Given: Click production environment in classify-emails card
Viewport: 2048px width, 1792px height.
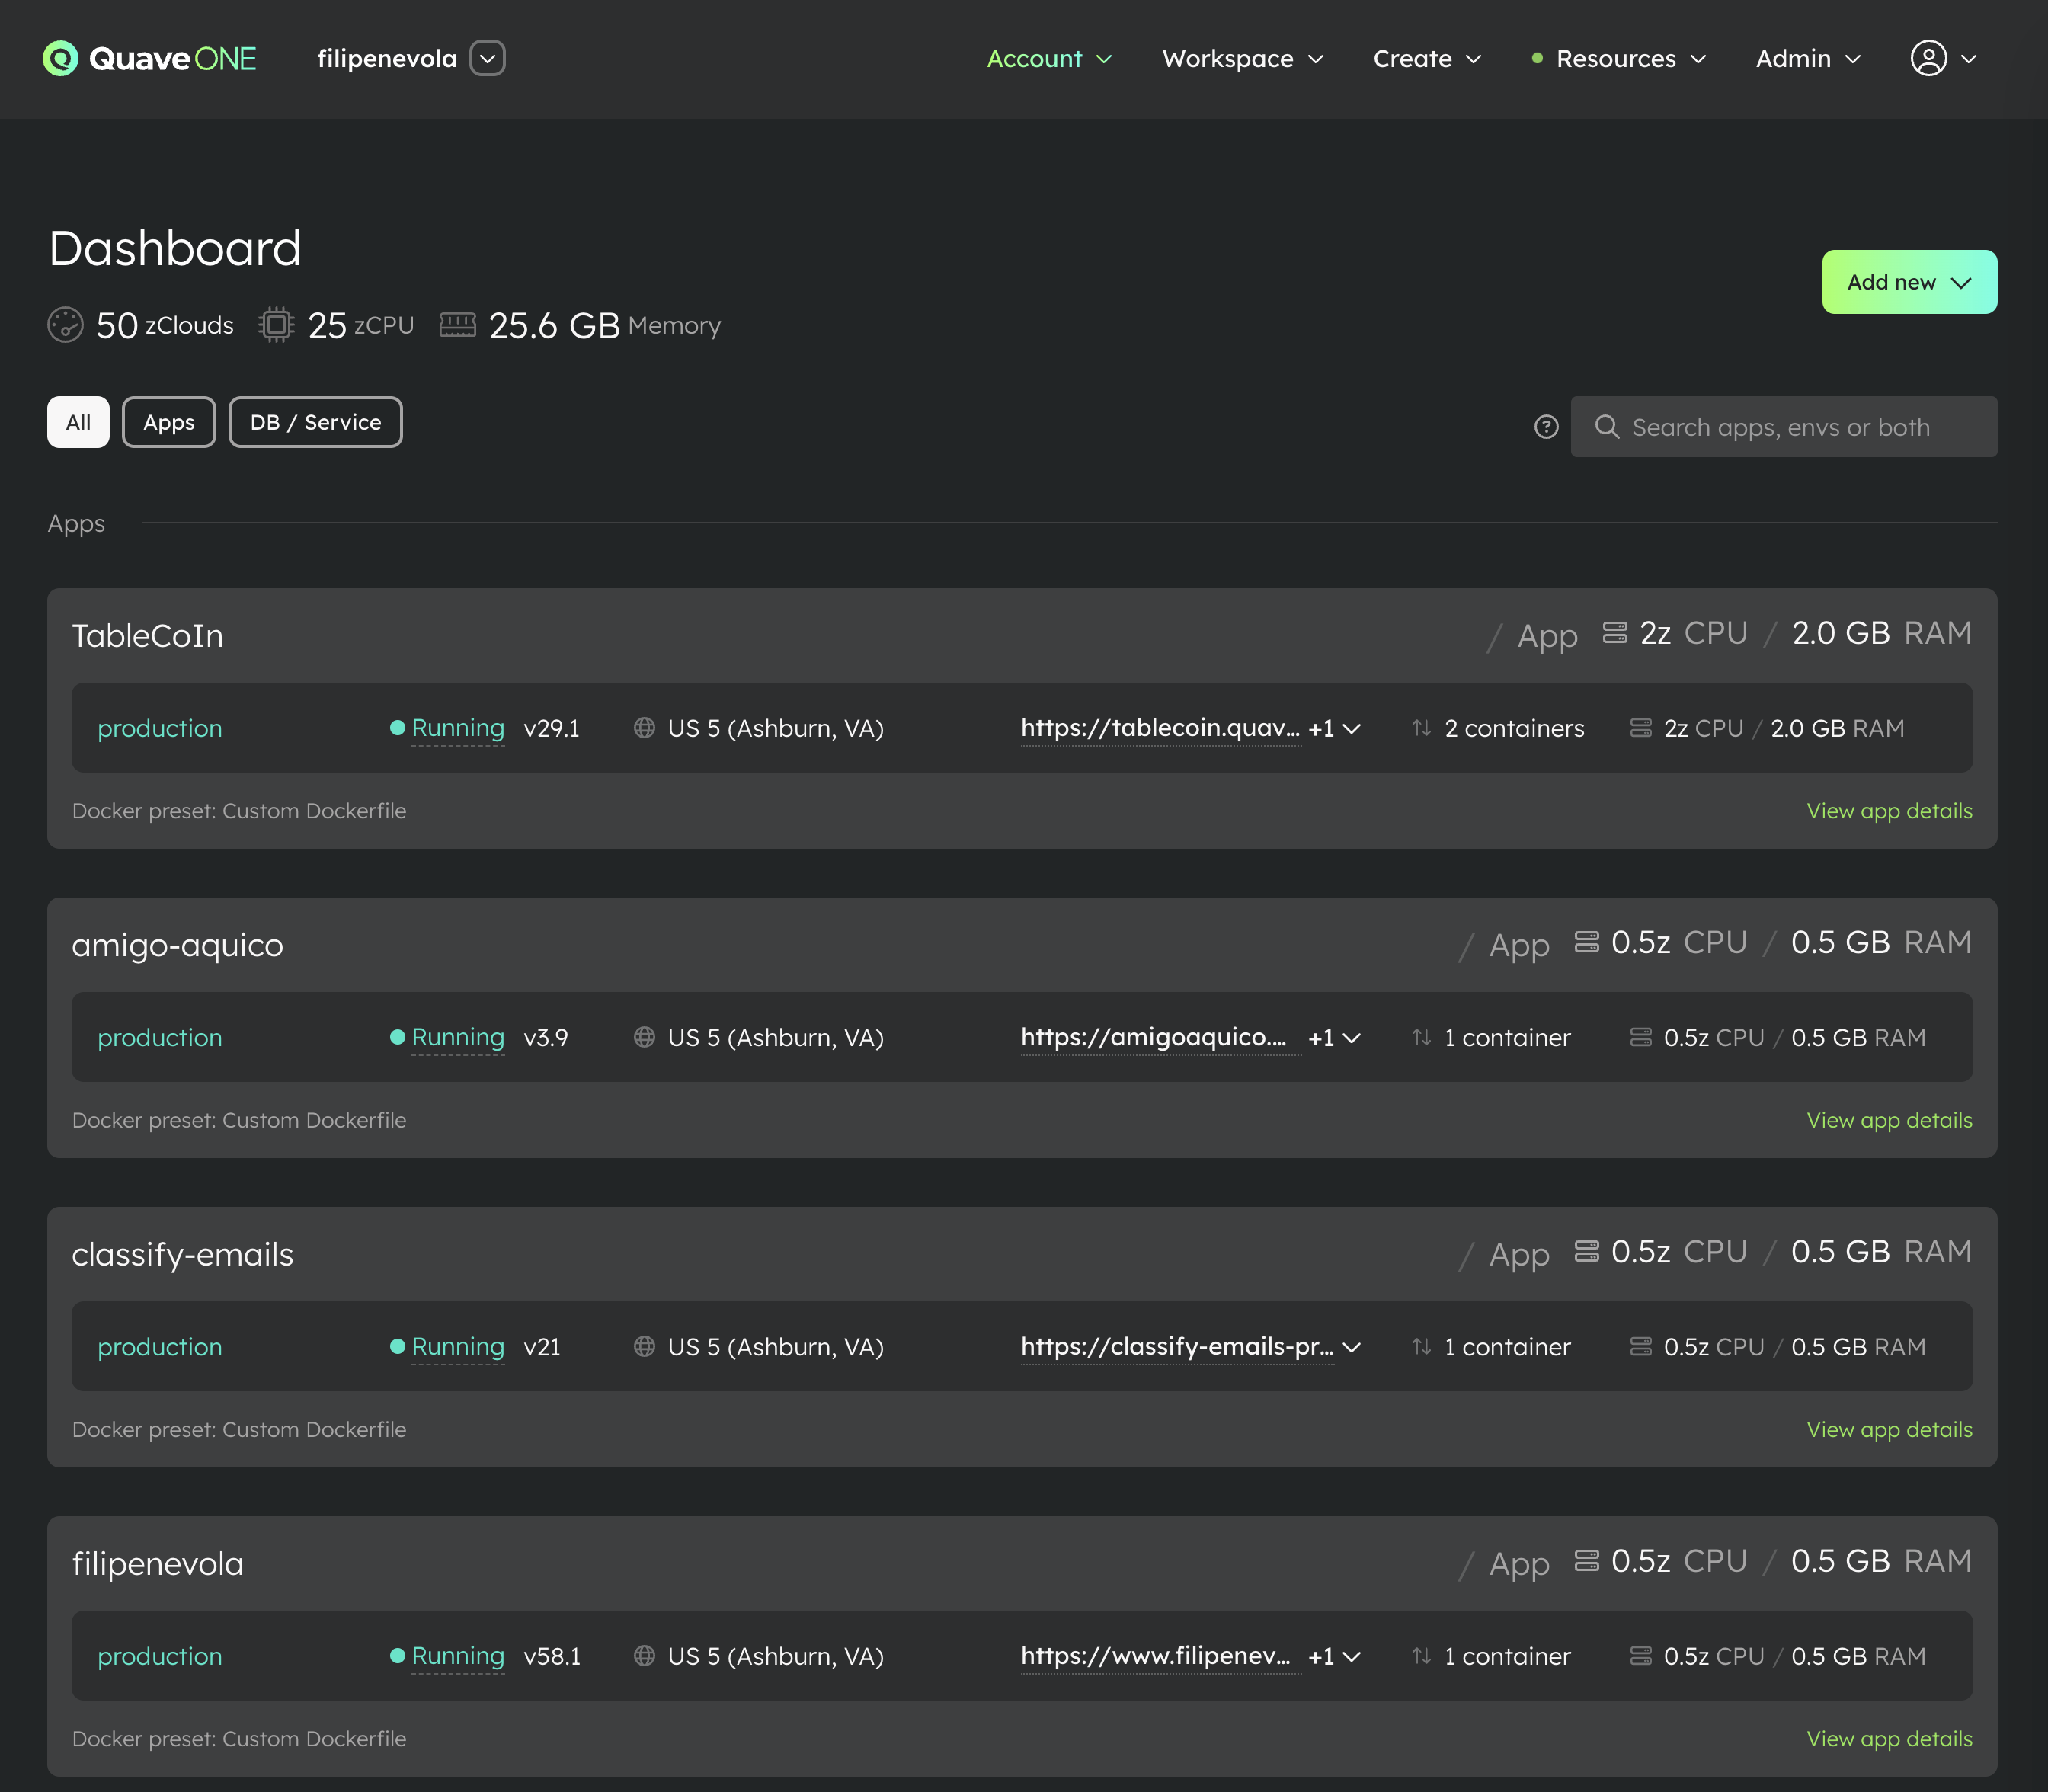Looking at the screenshot, I should pos(160,1346).
